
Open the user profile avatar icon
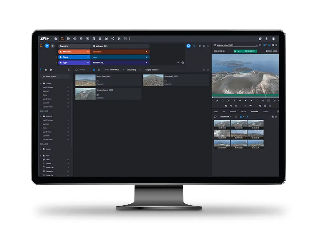coord(273,39)
